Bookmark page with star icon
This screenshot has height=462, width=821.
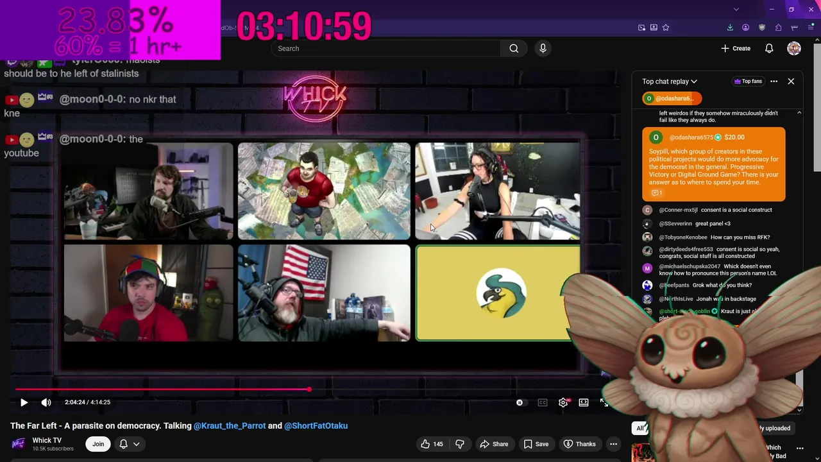(x=666, y=28)
